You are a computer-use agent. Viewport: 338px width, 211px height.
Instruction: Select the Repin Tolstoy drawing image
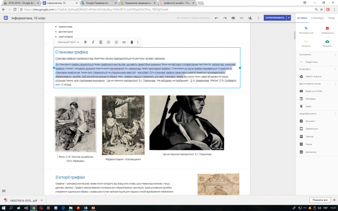(x=76, y=124)
